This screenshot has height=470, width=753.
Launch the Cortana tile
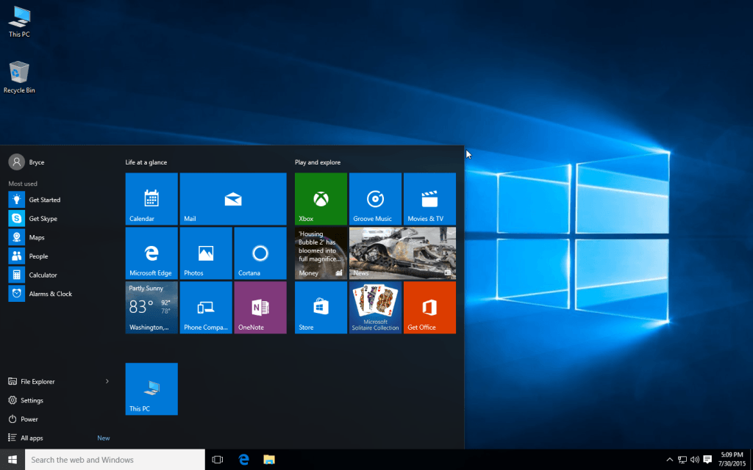coord(260,253)
